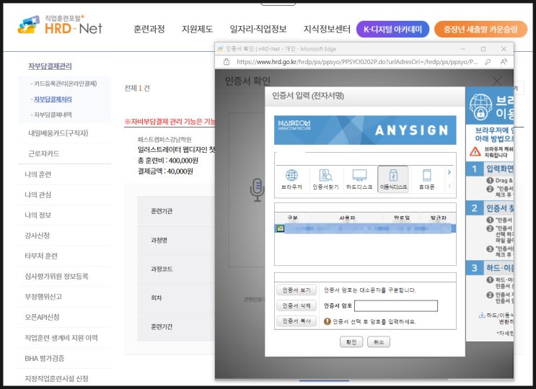Open 나의 정보 sidebar menu
This screenshot has width=536, height=389.
point(38,215)
